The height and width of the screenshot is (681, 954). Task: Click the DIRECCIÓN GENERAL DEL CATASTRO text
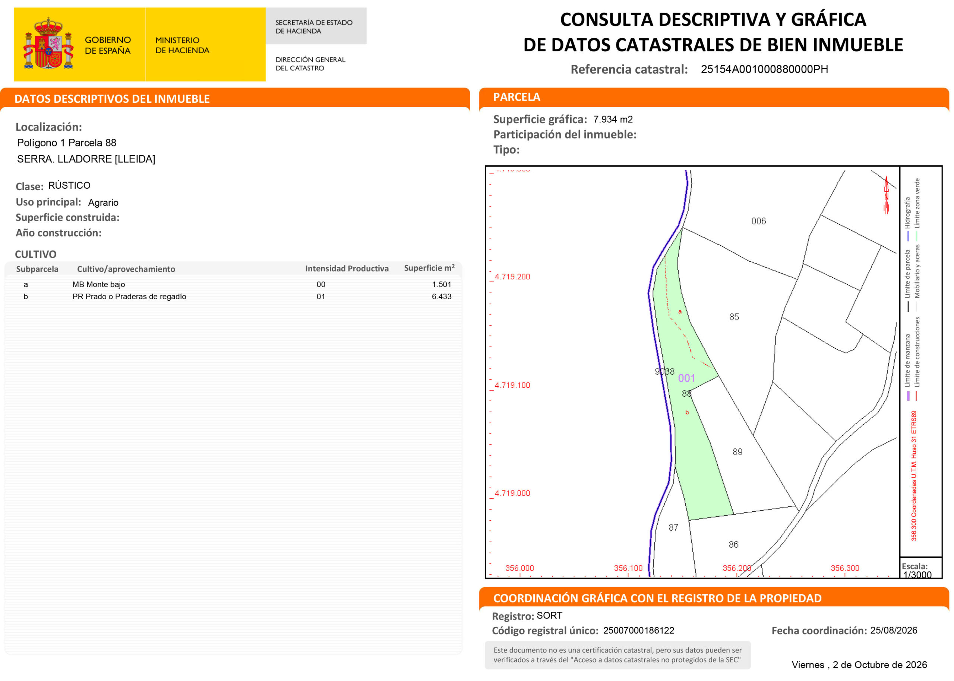[310, 64]
